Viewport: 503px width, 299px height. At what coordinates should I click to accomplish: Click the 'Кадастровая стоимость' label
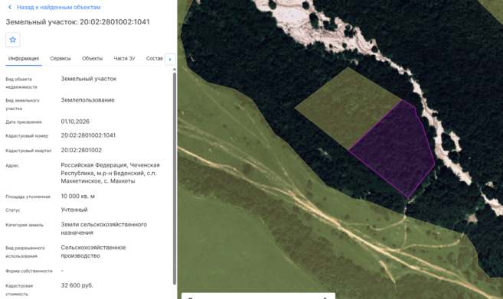pyautogui.click(x=19, y=290)
